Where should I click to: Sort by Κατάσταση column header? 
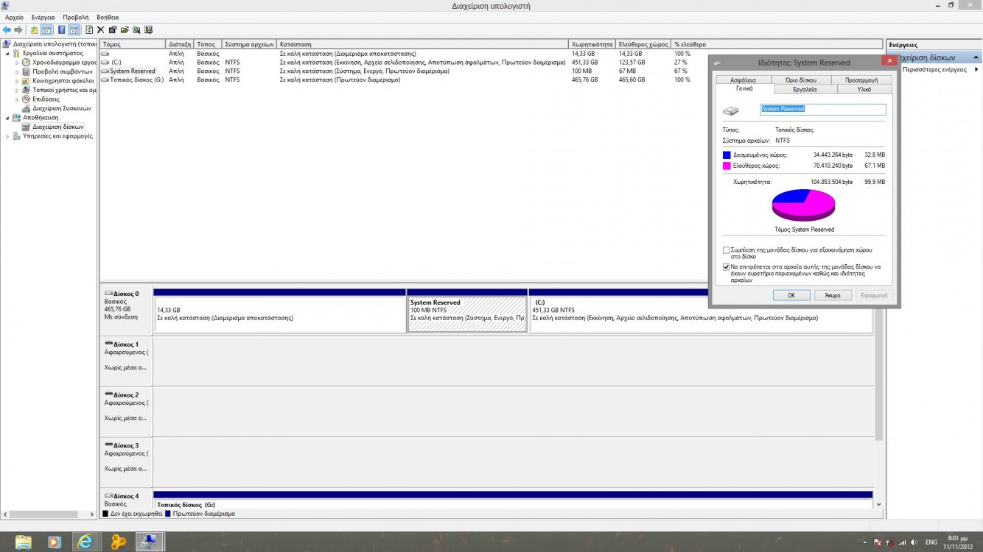click(x=422, y=44)
